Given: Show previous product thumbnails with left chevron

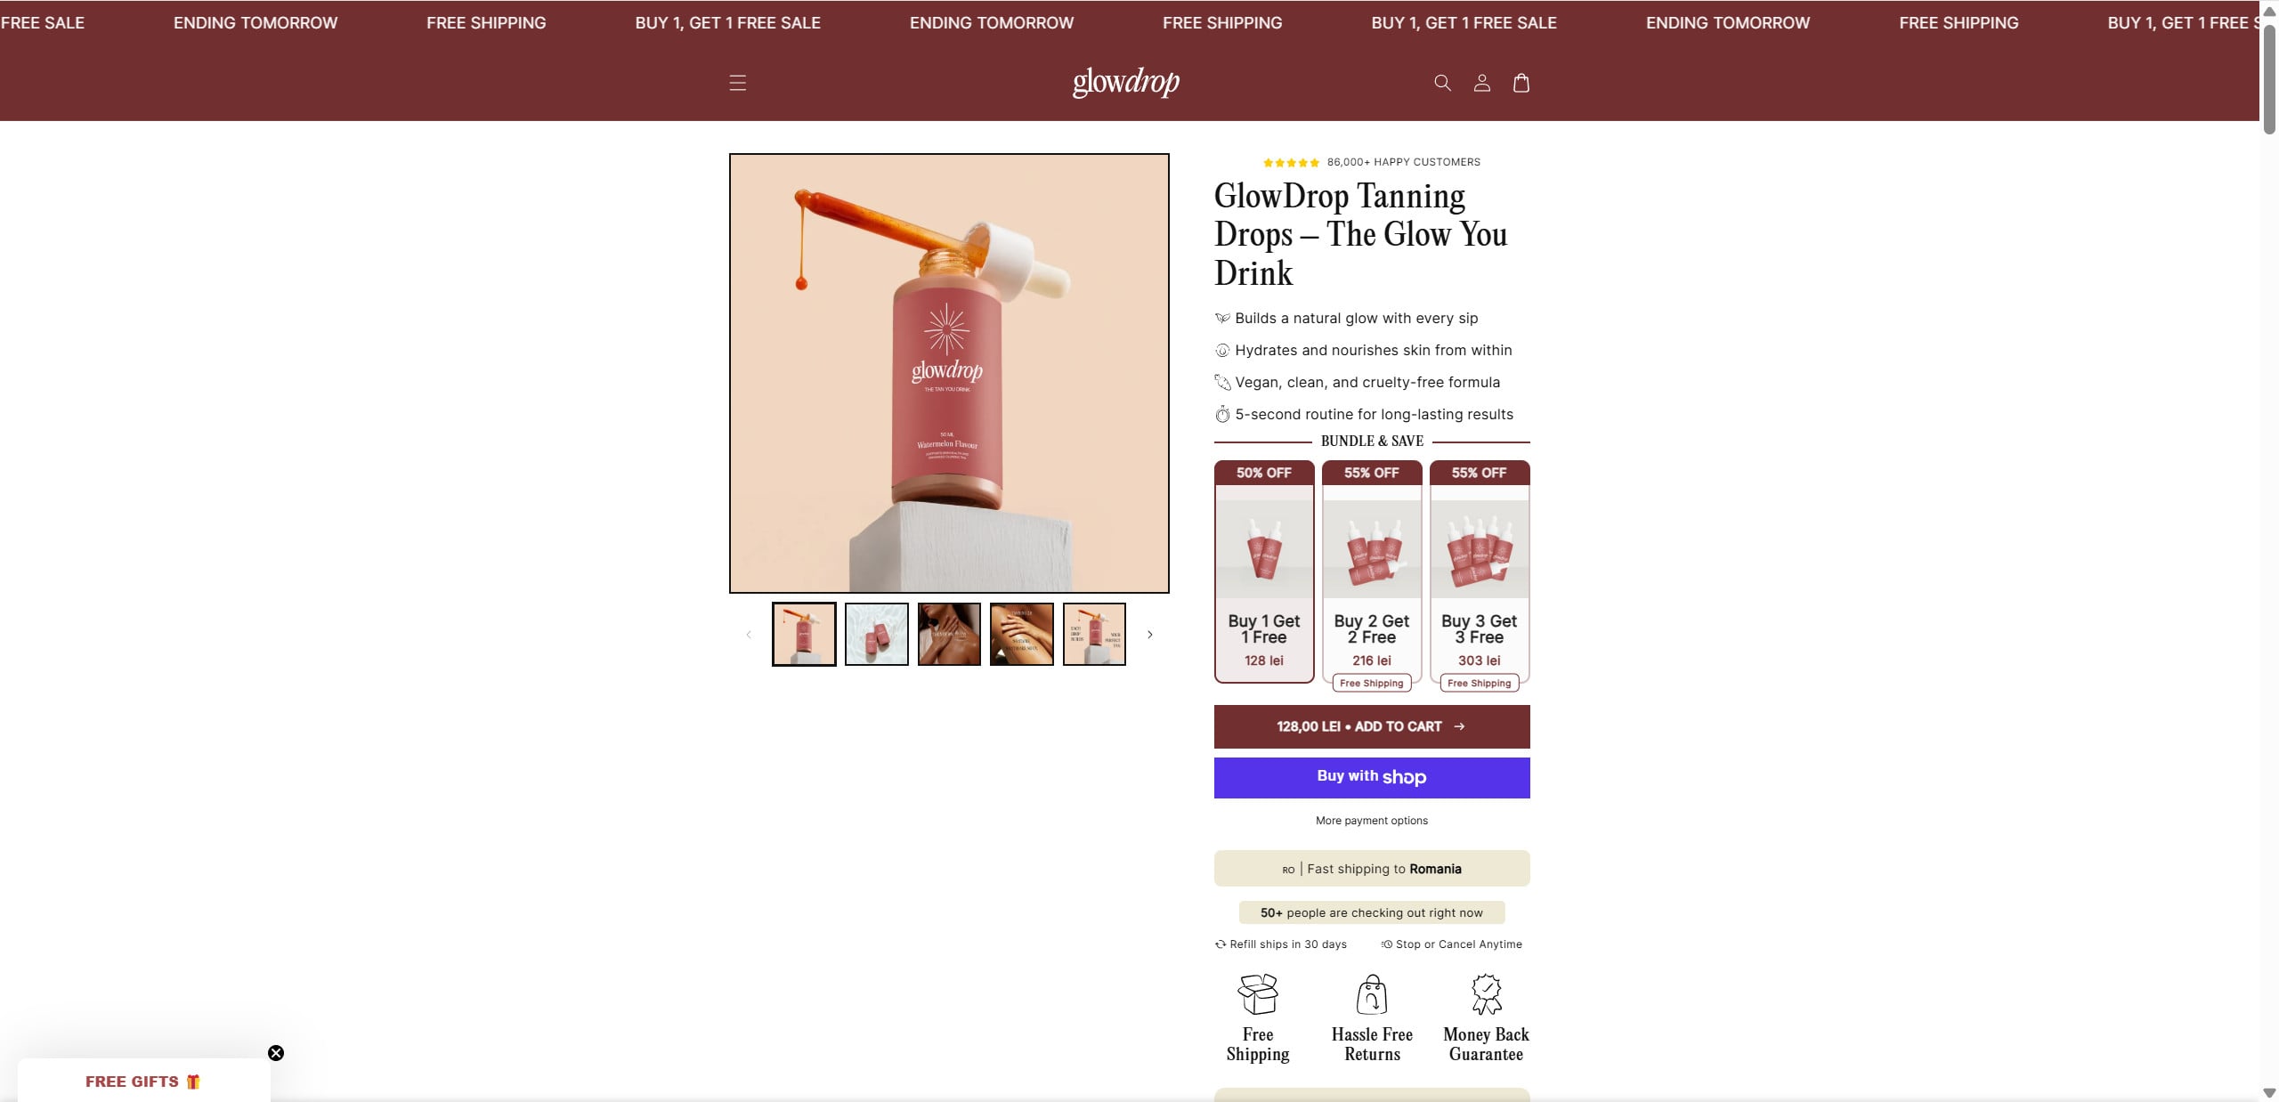Looking at the screenshot, I should click(749, 635).
